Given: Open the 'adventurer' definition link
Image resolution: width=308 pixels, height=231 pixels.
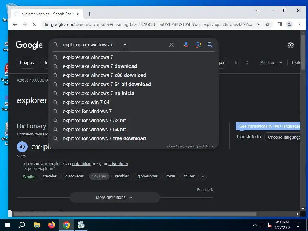Looking at the screenshot, I should [118, 164].
